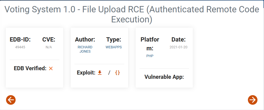Go to next exploit with right arrow
The height and width of the screenshot is (110, 264).
click(x=253, y=100)
